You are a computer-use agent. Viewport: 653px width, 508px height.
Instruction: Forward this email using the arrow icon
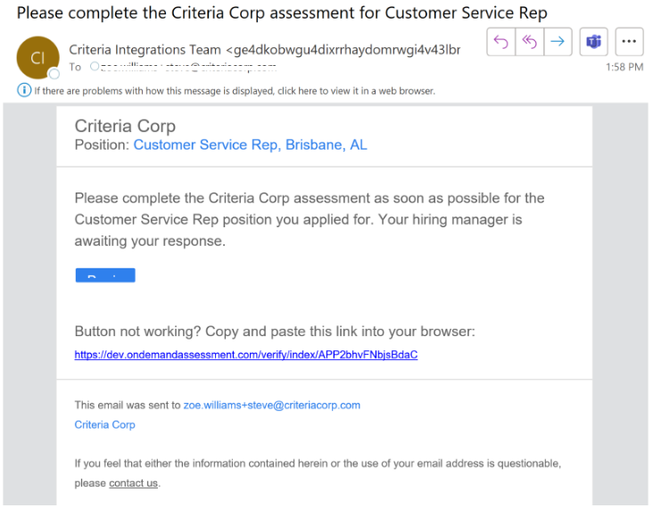558,42
